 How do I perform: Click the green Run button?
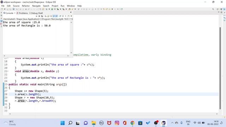click(52, 9)
